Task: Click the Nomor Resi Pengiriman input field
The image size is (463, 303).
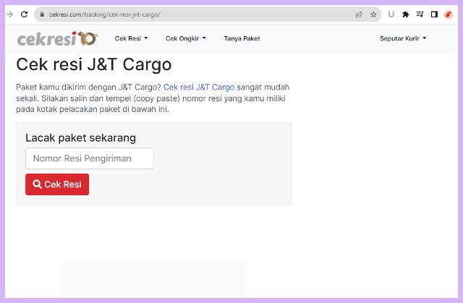Action: (90, 158)
